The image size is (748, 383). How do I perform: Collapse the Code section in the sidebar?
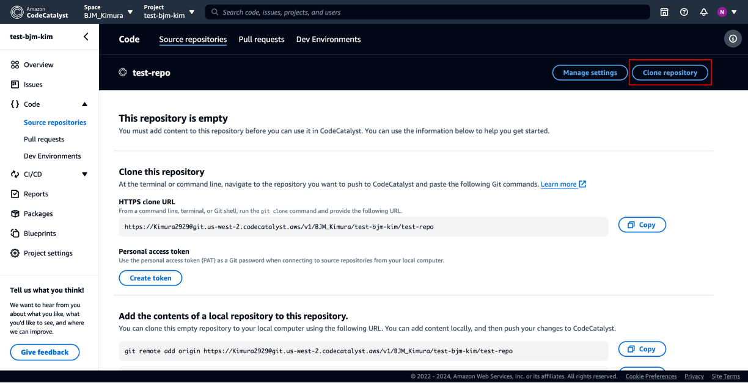pos(84,104)
